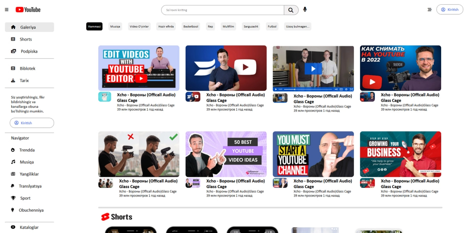The width and height of the screenshot is (464, 233).
Task: Click video title below Как снимать thumbnail
Action: click(410, 98)
